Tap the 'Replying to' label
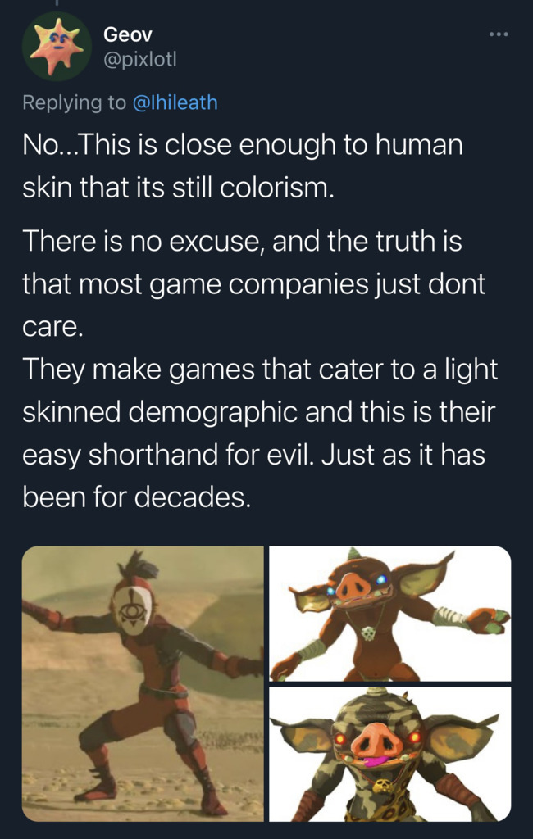The width and height of the screenshot is (533, 839). 75,102
